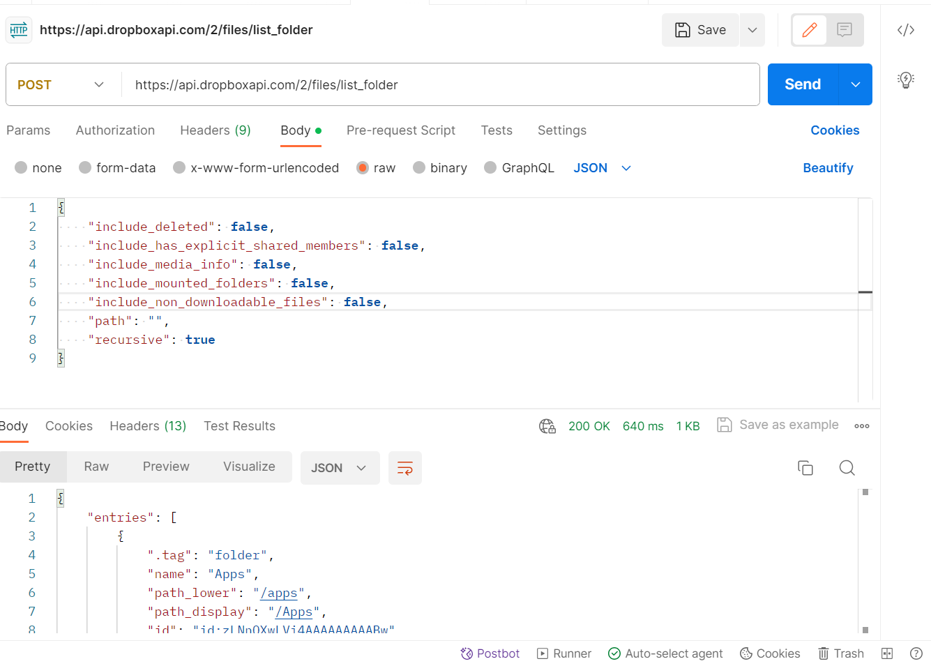931x666 pixels.
Task: Click the Save as example icon
Action: pyautogui.click(x=725, y=425)
